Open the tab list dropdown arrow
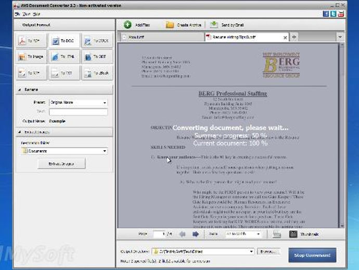Viewport: 359px width, 270px height. point(340,37)
